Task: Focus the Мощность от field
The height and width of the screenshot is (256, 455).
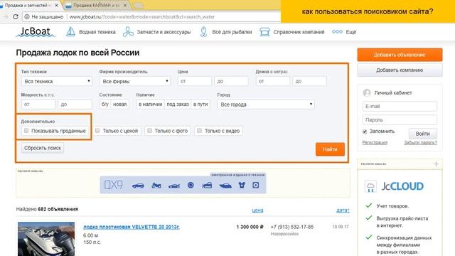Action: click(38, 104)
